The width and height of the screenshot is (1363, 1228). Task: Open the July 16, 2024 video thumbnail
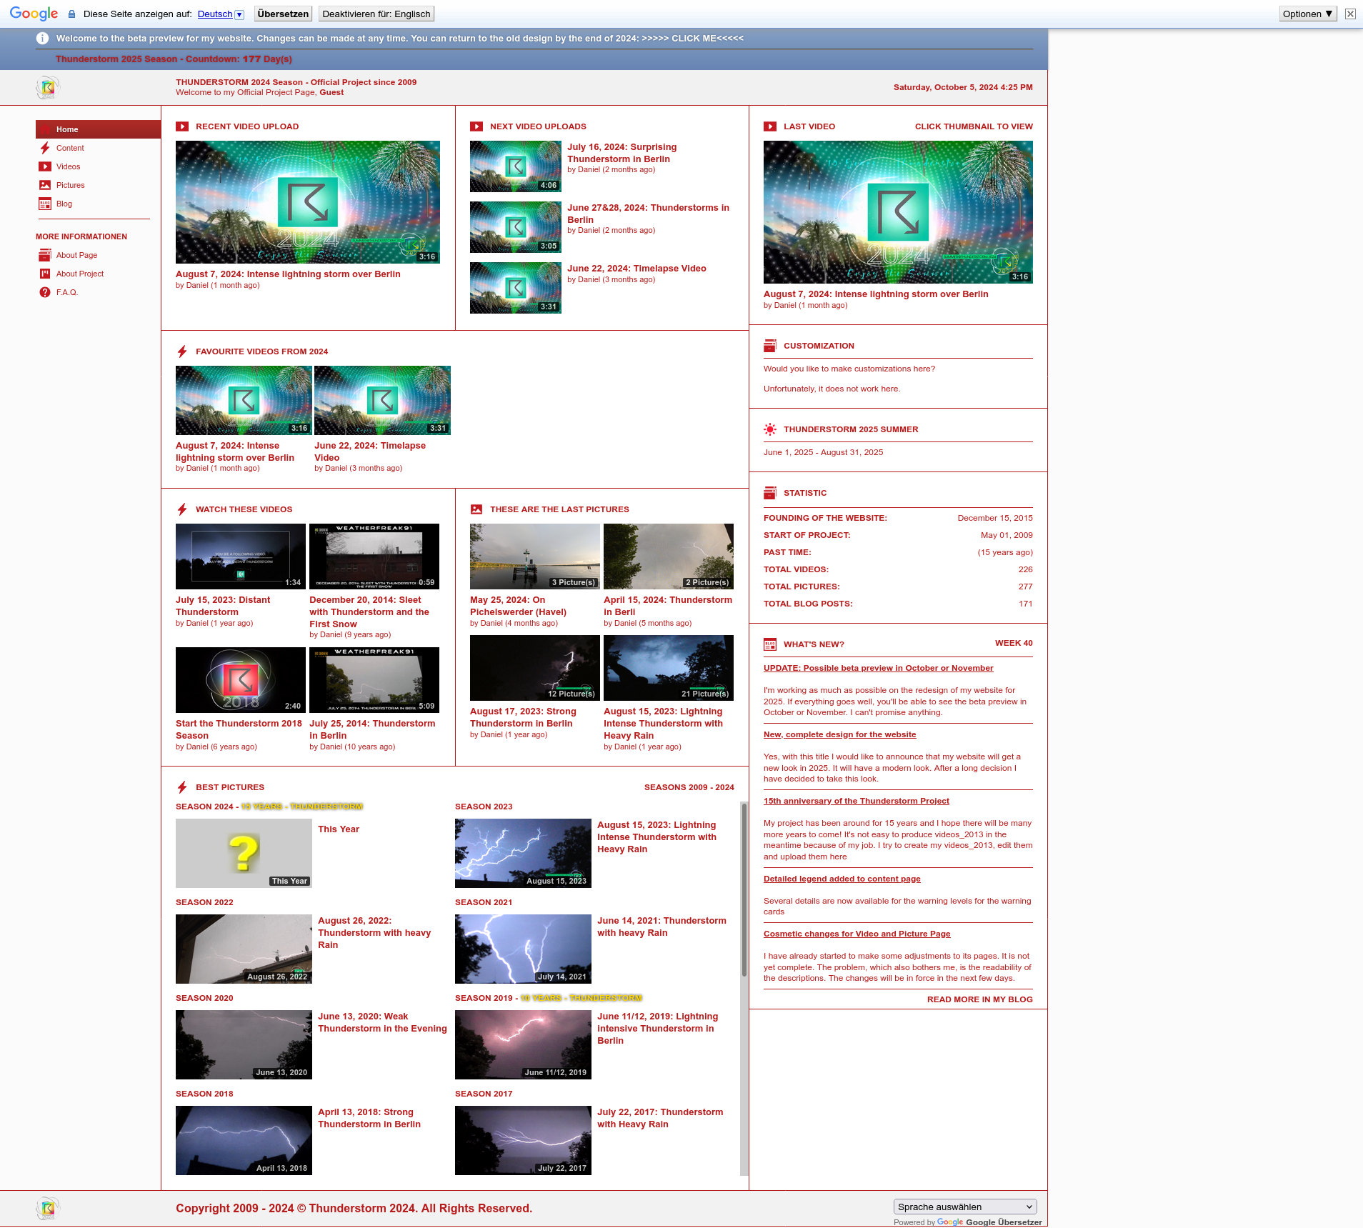coord(515,166)
